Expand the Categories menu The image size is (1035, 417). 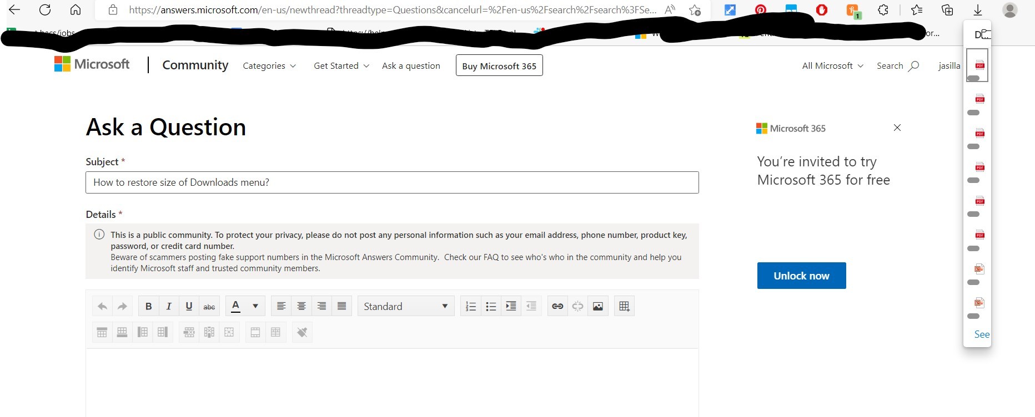click(269, 65)
